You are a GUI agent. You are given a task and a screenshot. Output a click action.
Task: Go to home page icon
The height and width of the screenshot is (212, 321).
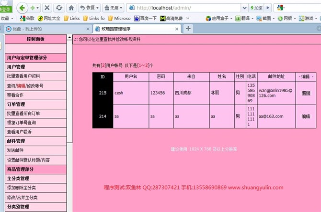click(71, 8)
